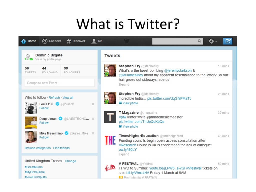Click the 56 Tweets count
The image size is (256, 192).
tap(30, 70)
